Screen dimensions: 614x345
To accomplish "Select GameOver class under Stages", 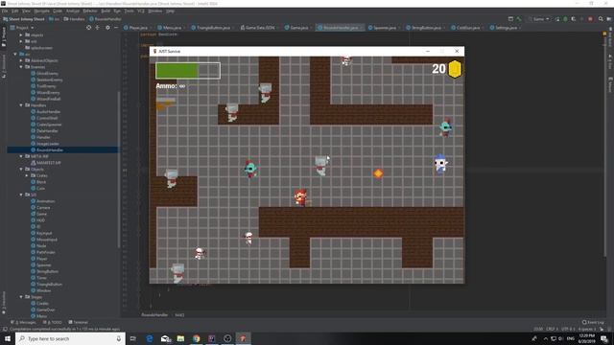I will pos(45,310).
